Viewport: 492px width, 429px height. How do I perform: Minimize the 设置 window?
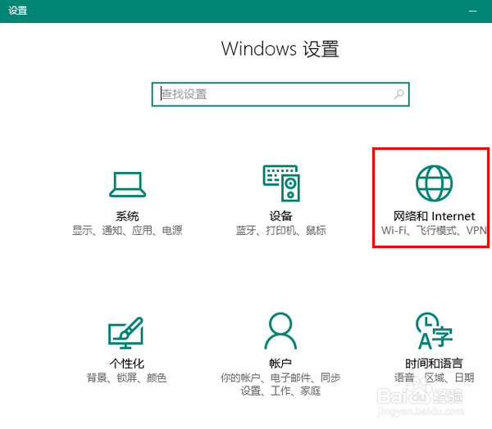473,11
